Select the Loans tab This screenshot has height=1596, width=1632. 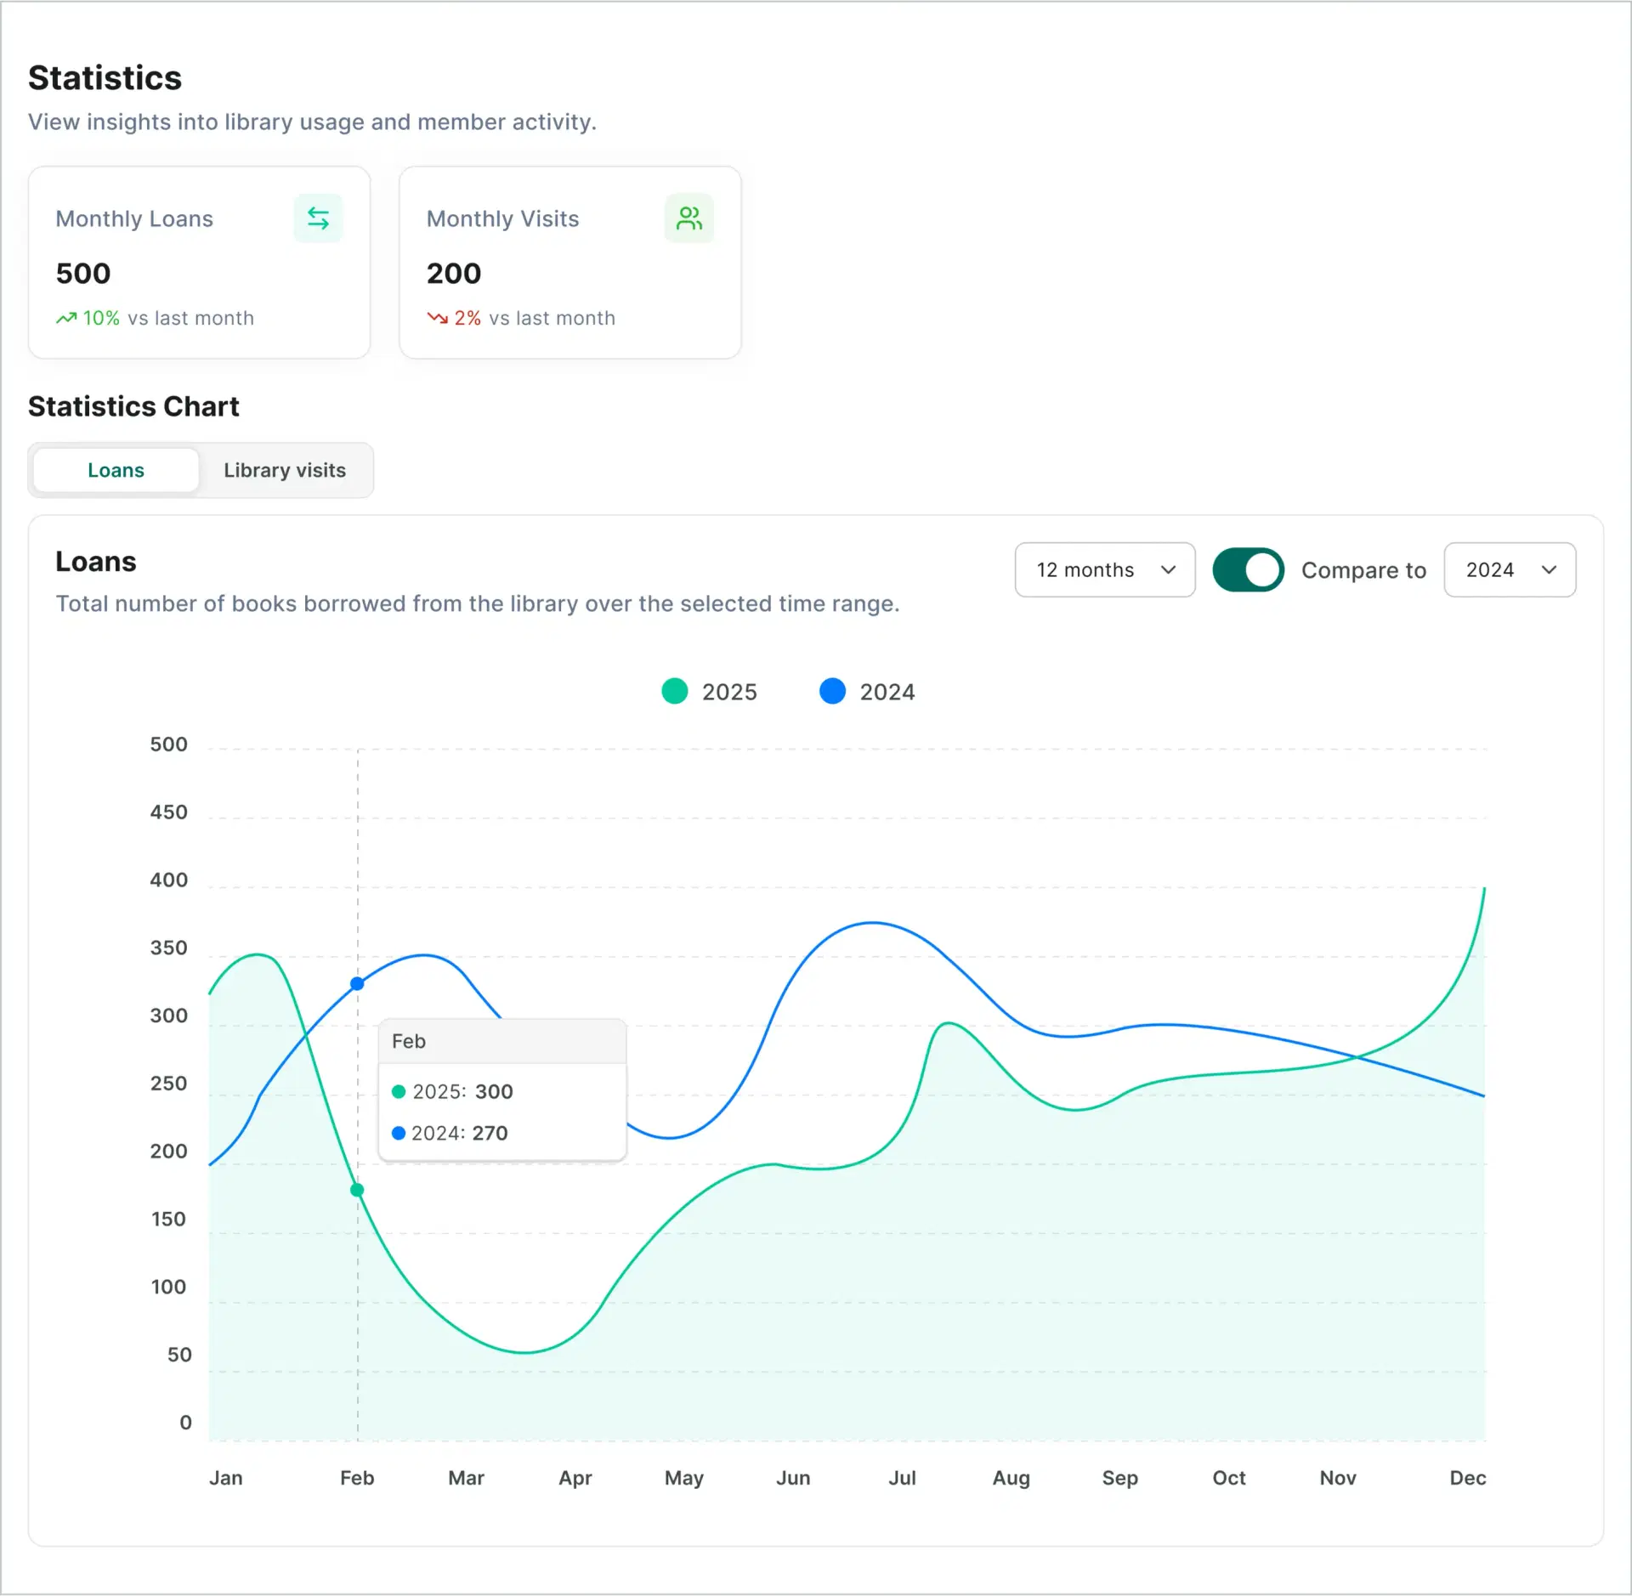pos(116,471)
